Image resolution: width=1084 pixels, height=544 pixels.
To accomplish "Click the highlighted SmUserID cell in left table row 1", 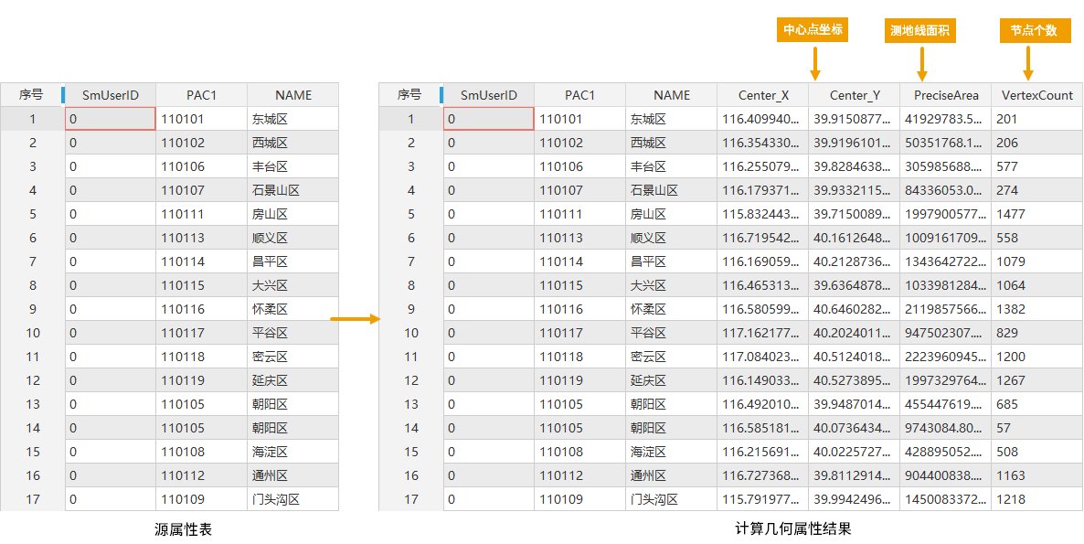I will coord(110,119).
